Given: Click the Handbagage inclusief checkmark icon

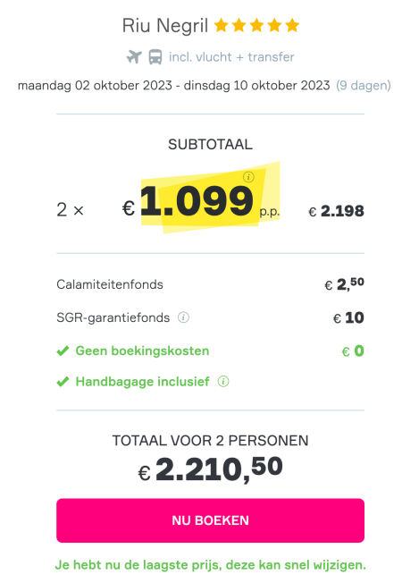Looking at the screenshot, I should [x=63, y=382].
